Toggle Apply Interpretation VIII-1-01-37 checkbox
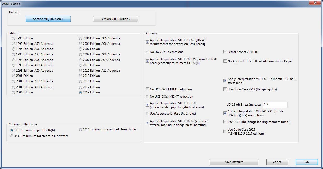Screen dimensions: 323x169 click(225, 81)
